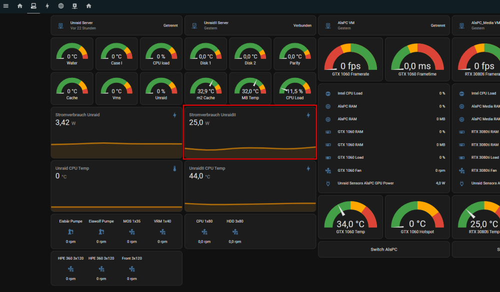Open the GTX 1060 Frametime gauge
The height and width of the screenshot is (292, 500).
417,59
